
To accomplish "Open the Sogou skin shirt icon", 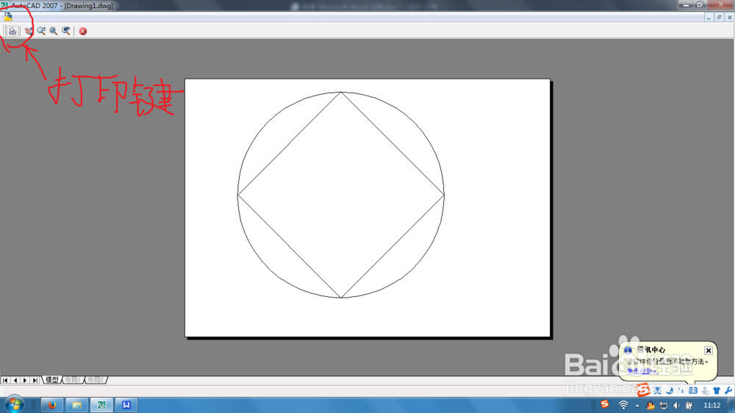I will click(717, 390).
